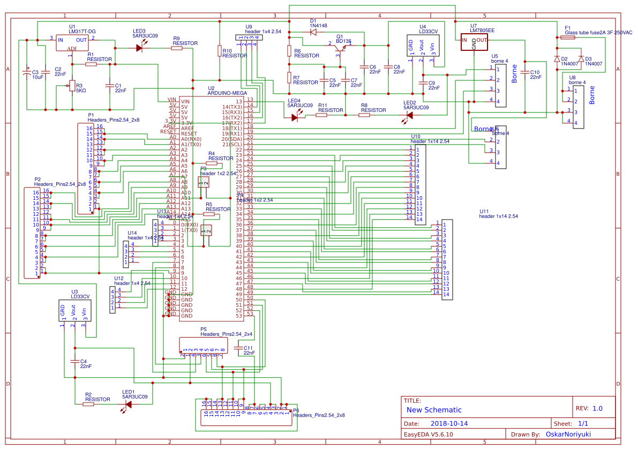Select the date value 2018-10-14
Viewport: 638px width, 450px height.
coord(449,424)
